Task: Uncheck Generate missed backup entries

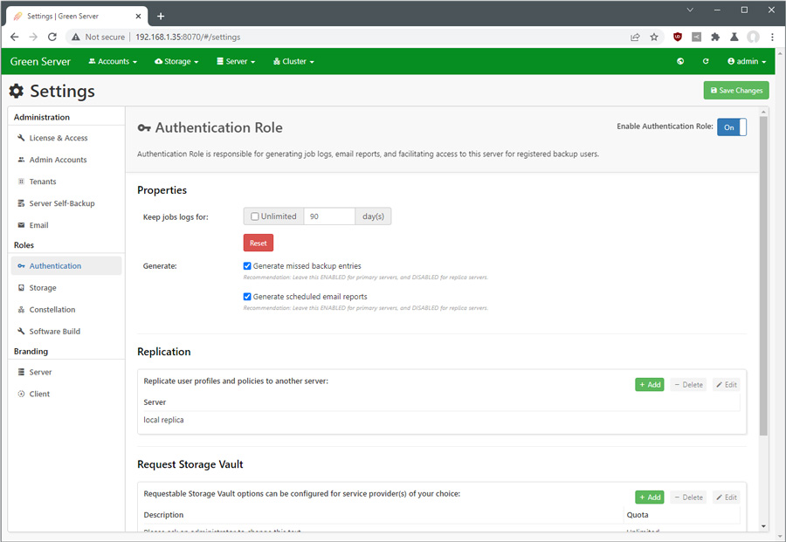Action: click(247, 266)
